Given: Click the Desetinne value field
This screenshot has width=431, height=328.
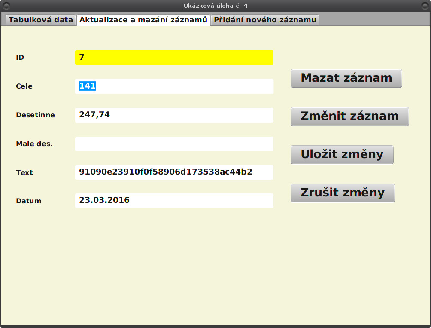Looking at the screenshot, I should click(174, 115).
